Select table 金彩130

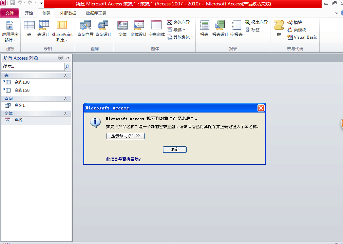36,82
